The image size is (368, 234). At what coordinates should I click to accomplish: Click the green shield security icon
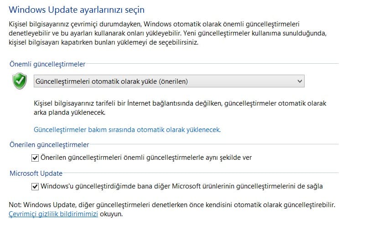pos(19,81)
